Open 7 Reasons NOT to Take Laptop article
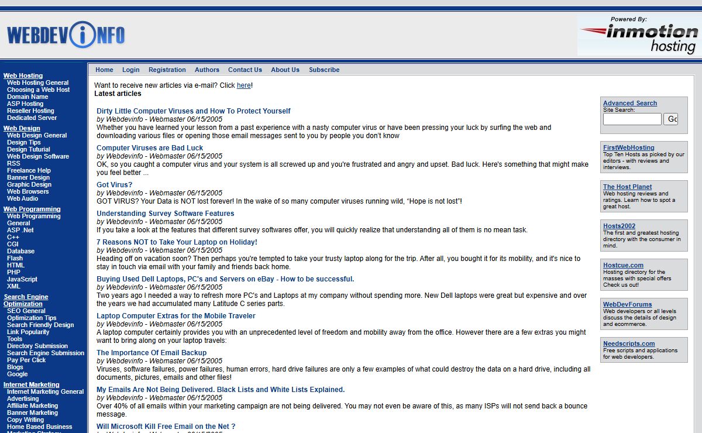The image size is (702, 433). (177, 242)
